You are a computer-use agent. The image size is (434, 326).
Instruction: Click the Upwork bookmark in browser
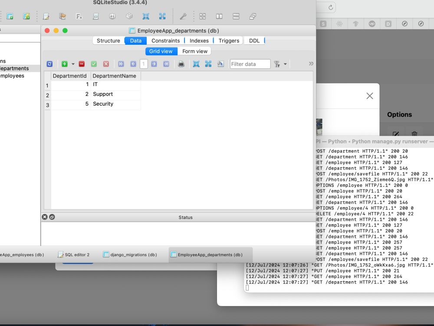372,24
